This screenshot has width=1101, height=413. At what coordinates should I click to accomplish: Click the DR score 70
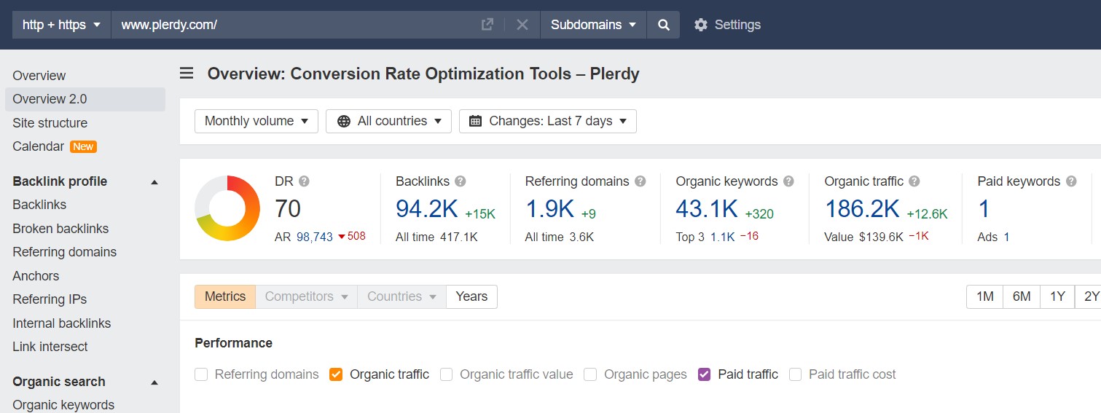tap(288, 209)
